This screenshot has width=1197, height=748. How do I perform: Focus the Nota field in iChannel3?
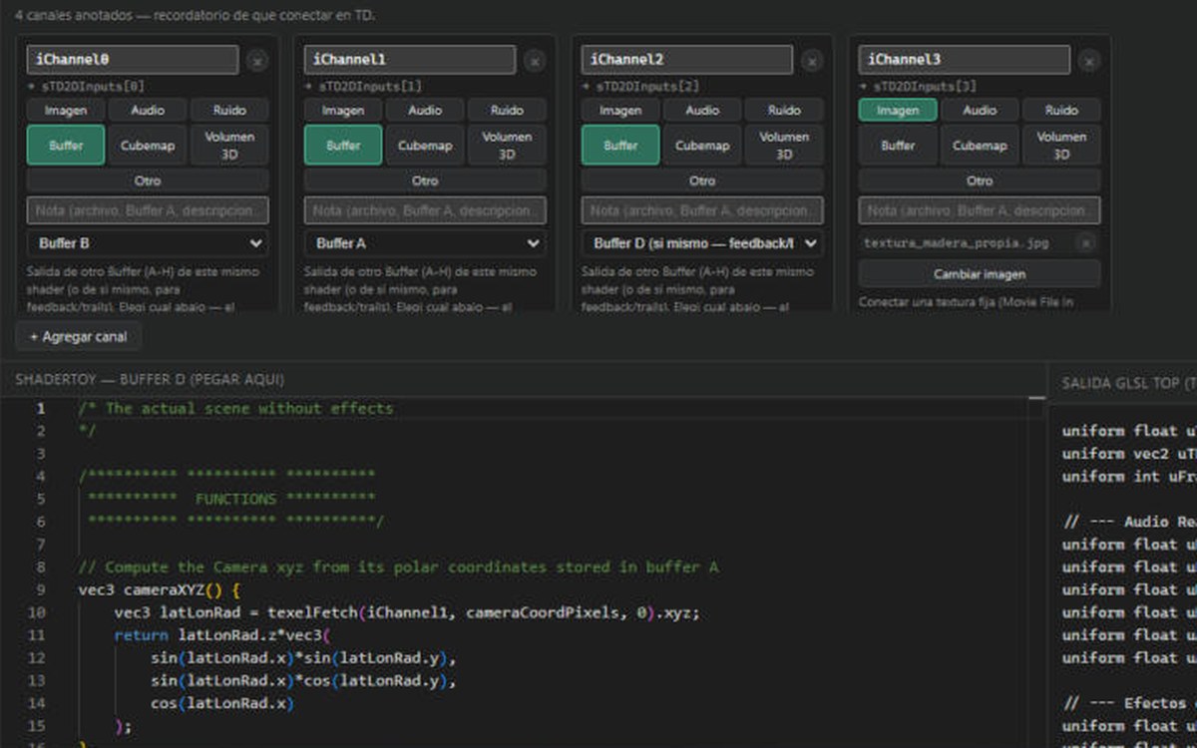(980, 210)
